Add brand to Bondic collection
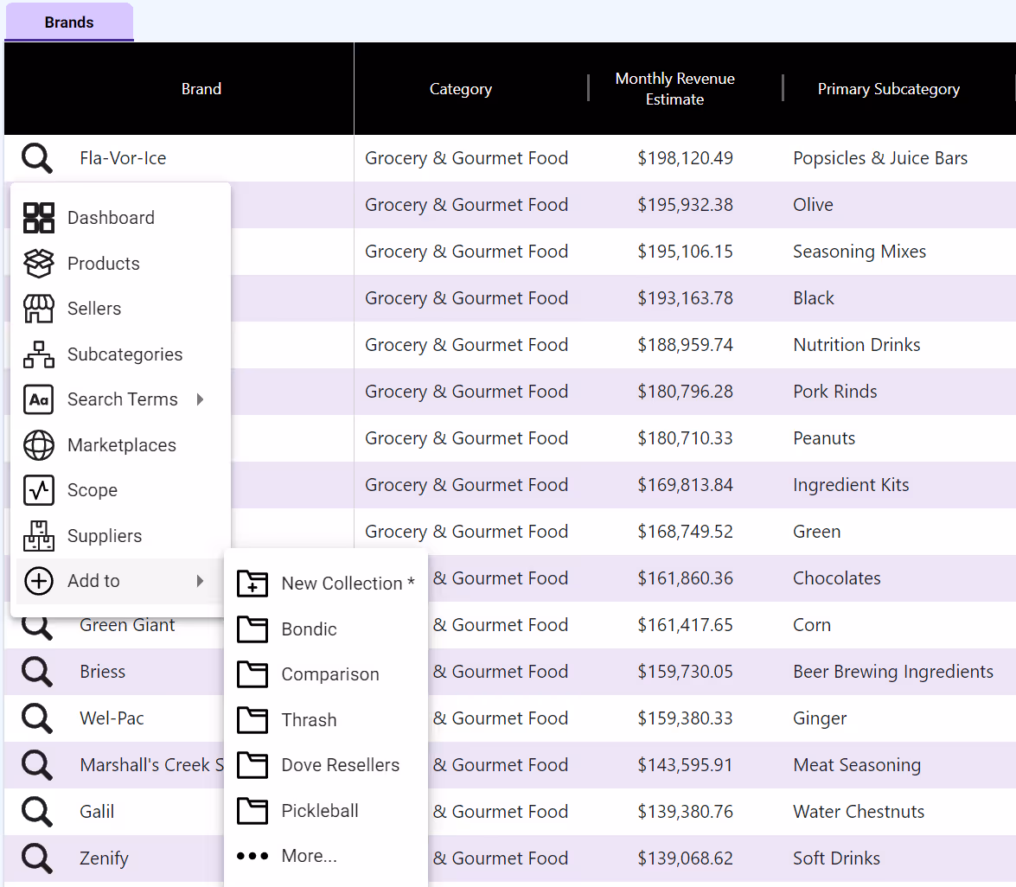 (x=326, y=629)
